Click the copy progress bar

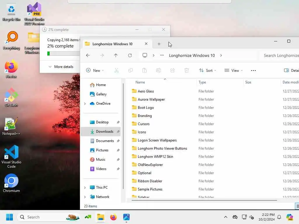coord(63,54)
